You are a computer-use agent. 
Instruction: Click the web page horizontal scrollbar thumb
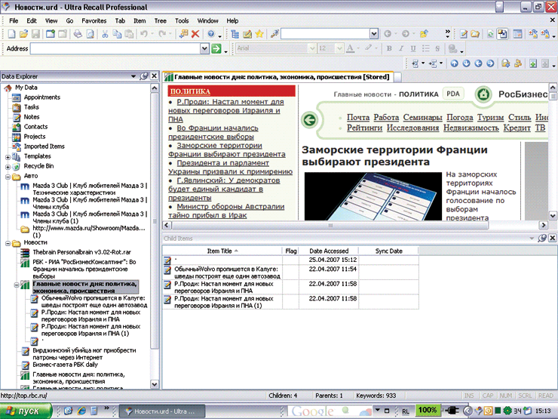330,225
